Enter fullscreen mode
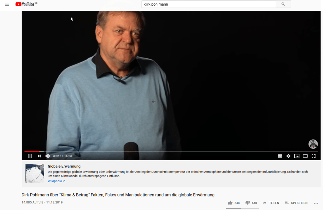Image resolution: width=323 pixels, height=210 pixels. tap(314, 156)
